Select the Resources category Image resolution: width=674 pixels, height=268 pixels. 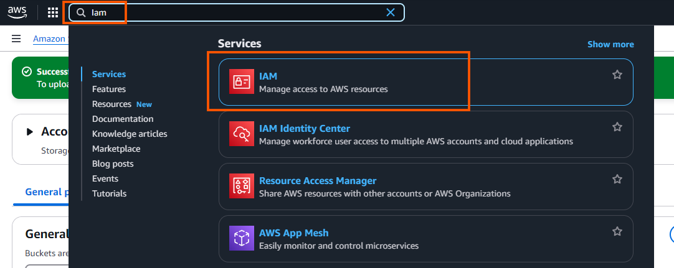click(112, 104)
